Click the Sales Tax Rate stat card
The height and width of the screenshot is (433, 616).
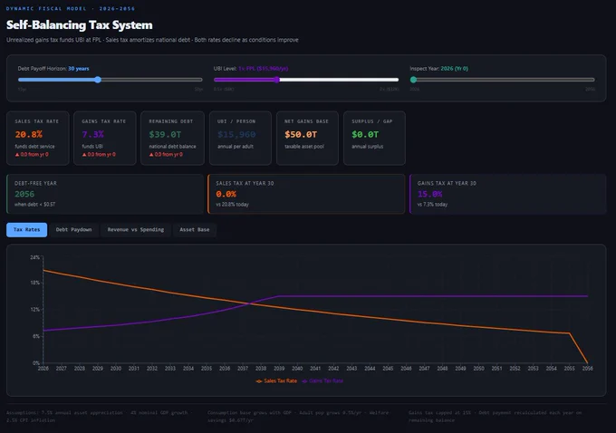(x=38, y=138)
